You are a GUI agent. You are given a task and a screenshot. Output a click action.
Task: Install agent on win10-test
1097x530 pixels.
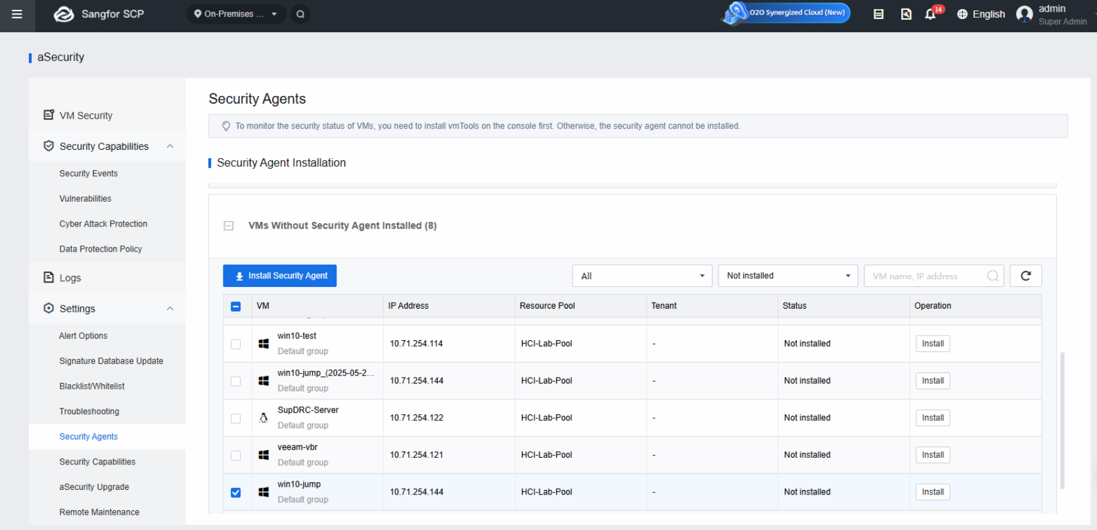click(933, 343)
